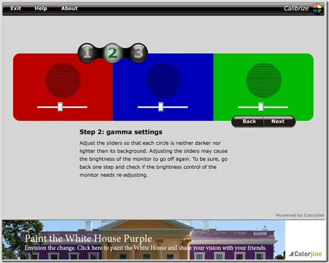Click the Powered by Colorjinn text
This screenshot has width=329, height=263.
(300, 215)
